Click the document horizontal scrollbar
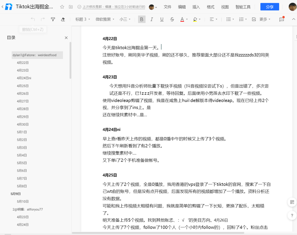Screen dimensions: 297x235 click(x=158, y=233)
